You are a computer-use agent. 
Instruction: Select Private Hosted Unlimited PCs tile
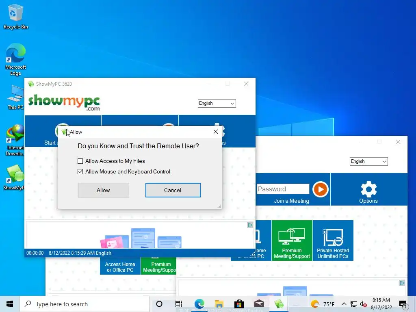coord(333,240)
